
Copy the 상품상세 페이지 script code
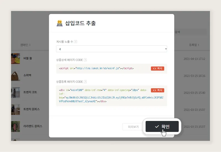click(157, 68)
